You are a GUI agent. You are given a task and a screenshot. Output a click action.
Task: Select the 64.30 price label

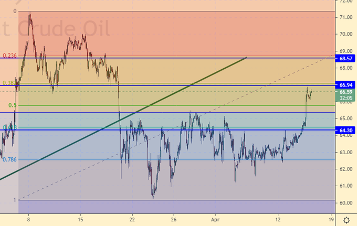(x=345, y=130)
